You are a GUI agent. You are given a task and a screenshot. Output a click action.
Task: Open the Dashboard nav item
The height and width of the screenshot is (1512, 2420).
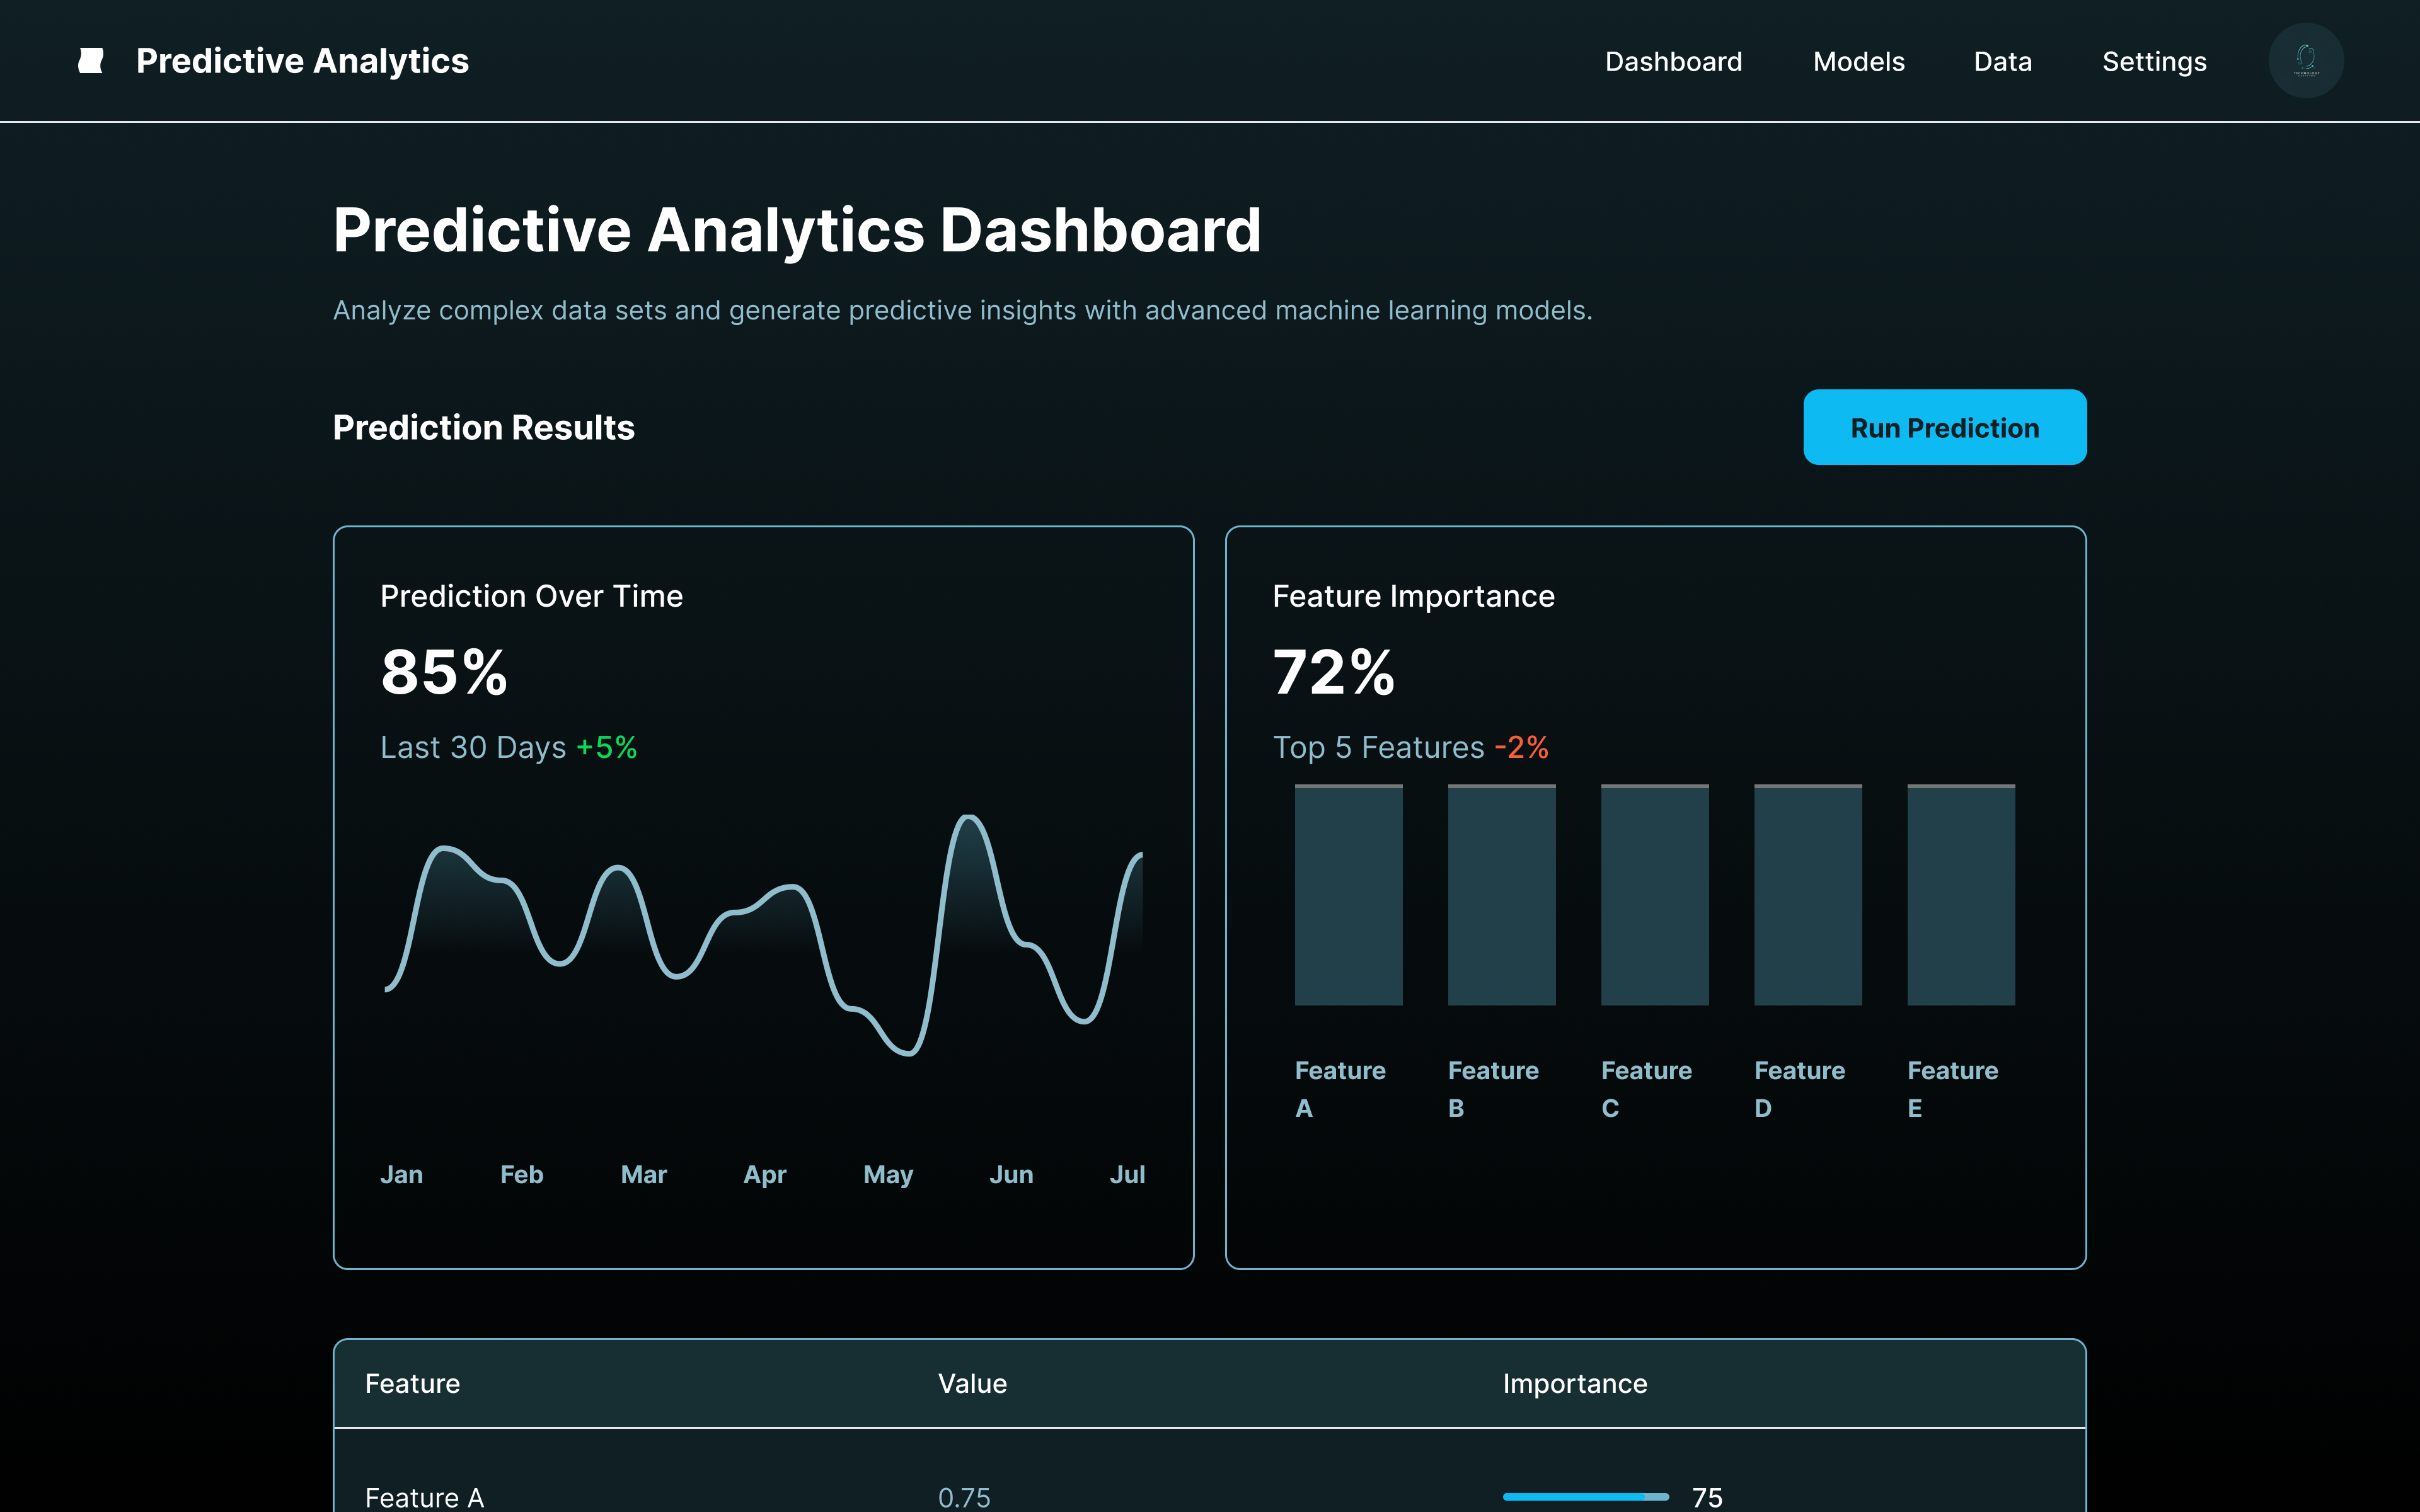(x=1673, y=62)
